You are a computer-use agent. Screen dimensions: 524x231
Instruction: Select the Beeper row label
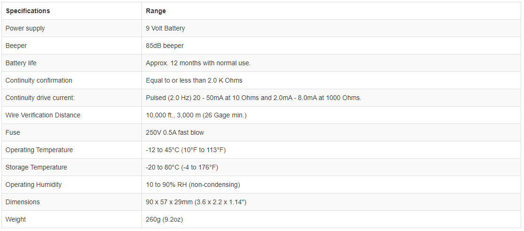coord(16,46)
